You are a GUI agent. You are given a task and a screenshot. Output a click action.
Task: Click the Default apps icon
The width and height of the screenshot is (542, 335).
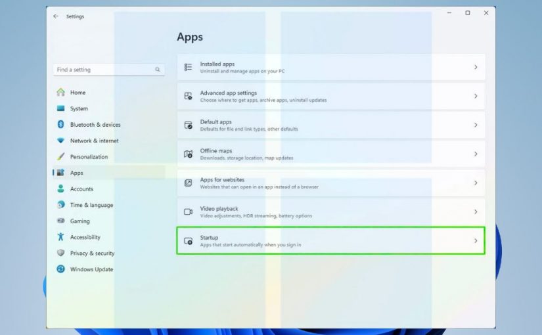point(188,125)
